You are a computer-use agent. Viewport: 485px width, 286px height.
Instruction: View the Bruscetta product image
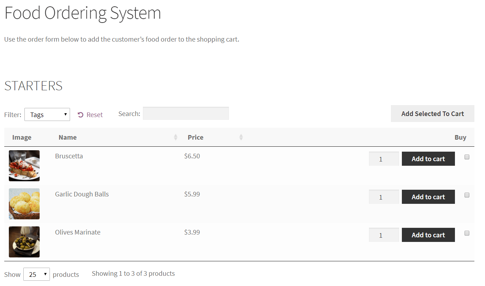tap(24, 165)
